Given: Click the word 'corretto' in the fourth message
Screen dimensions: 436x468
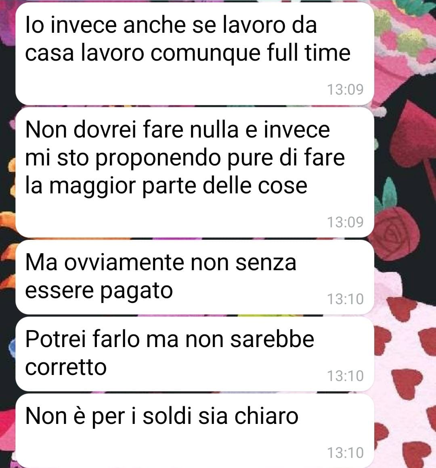Looking at the screenshot, I should (x=66, y=367).
